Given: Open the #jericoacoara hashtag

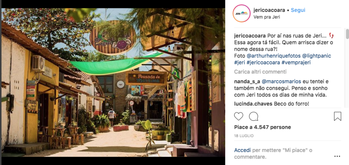Looking at the screenshot, I should click(263, 63).
